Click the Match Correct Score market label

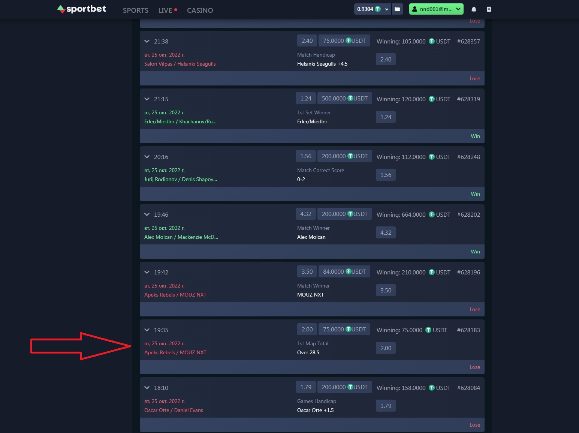pyautogui.click(x=320, y=170)
